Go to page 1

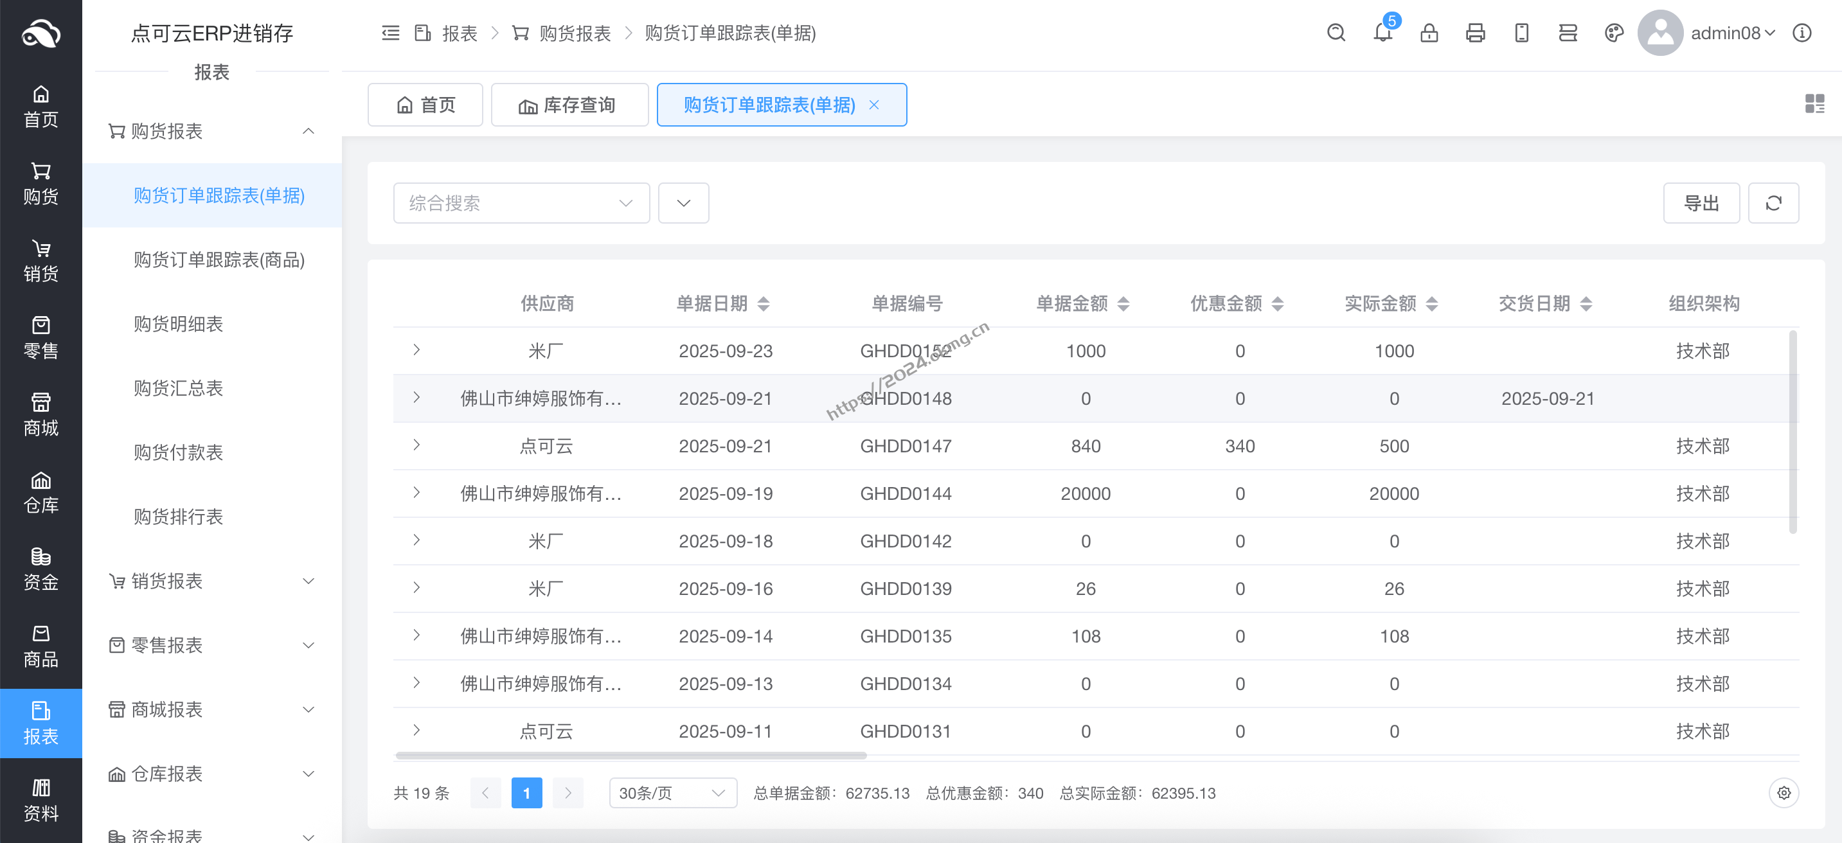click(x=526, y=793)
